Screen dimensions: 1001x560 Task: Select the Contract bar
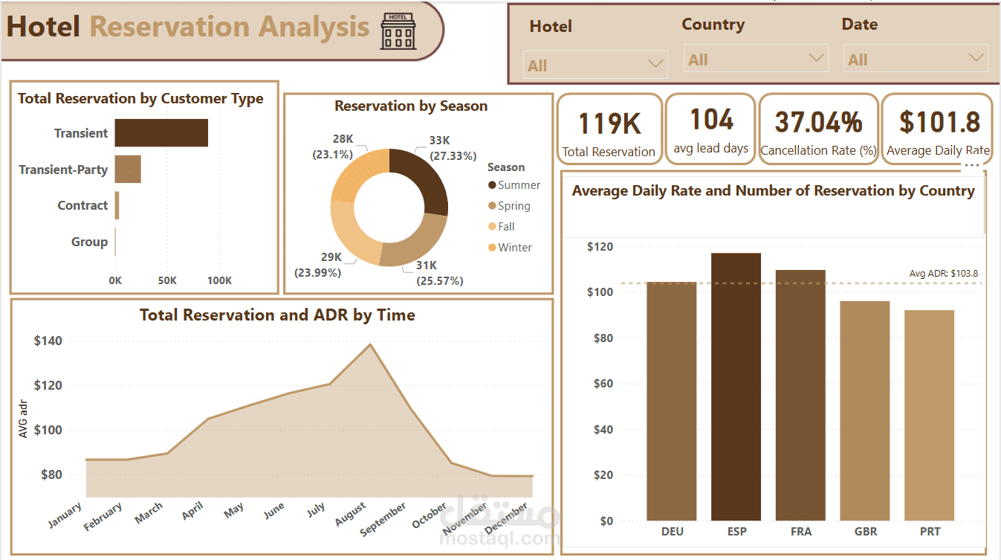(x=117, y=205)
